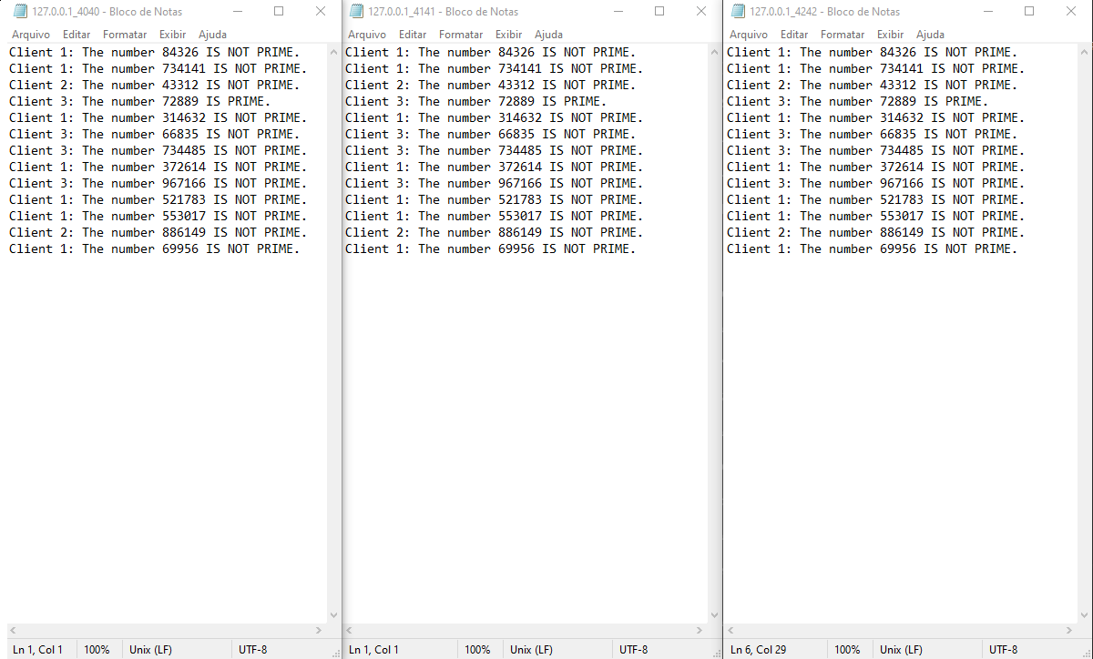
Task: Click '100%' zoom status in 4242 window
Action: click(847, 650)
